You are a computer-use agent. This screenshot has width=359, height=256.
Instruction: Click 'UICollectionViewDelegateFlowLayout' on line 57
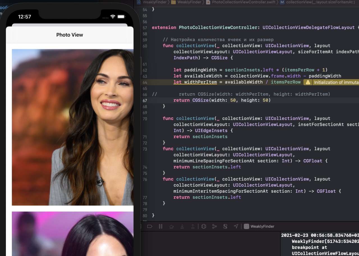309,28
